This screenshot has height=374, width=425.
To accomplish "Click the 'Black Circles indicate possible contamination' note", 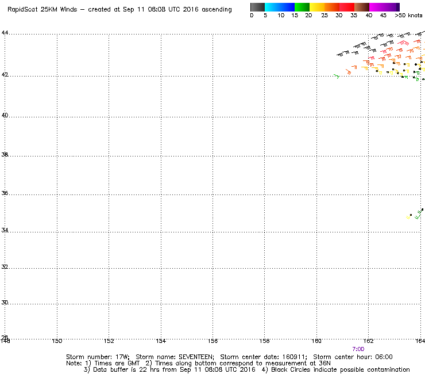I will click(341, 369).
